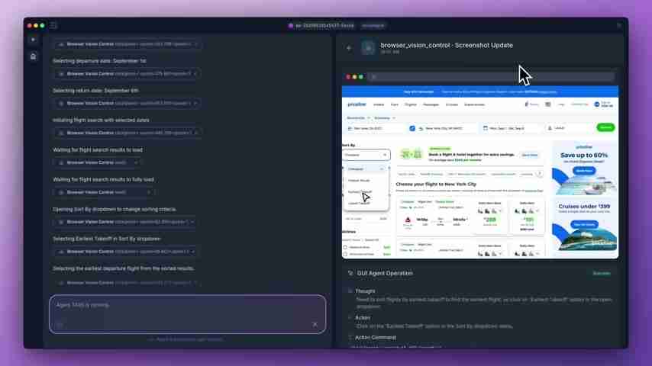Screen dimensions: 652x366
Task: Click 'Cruises under $399' ad in screenshot
Action: pyautogui.click(x=584, y=226)
